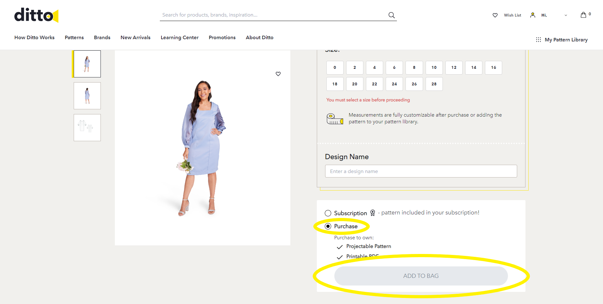The width and height of the screenshot is (603, 304).
Task: Choose size 6
Action: tap(394, 68)
